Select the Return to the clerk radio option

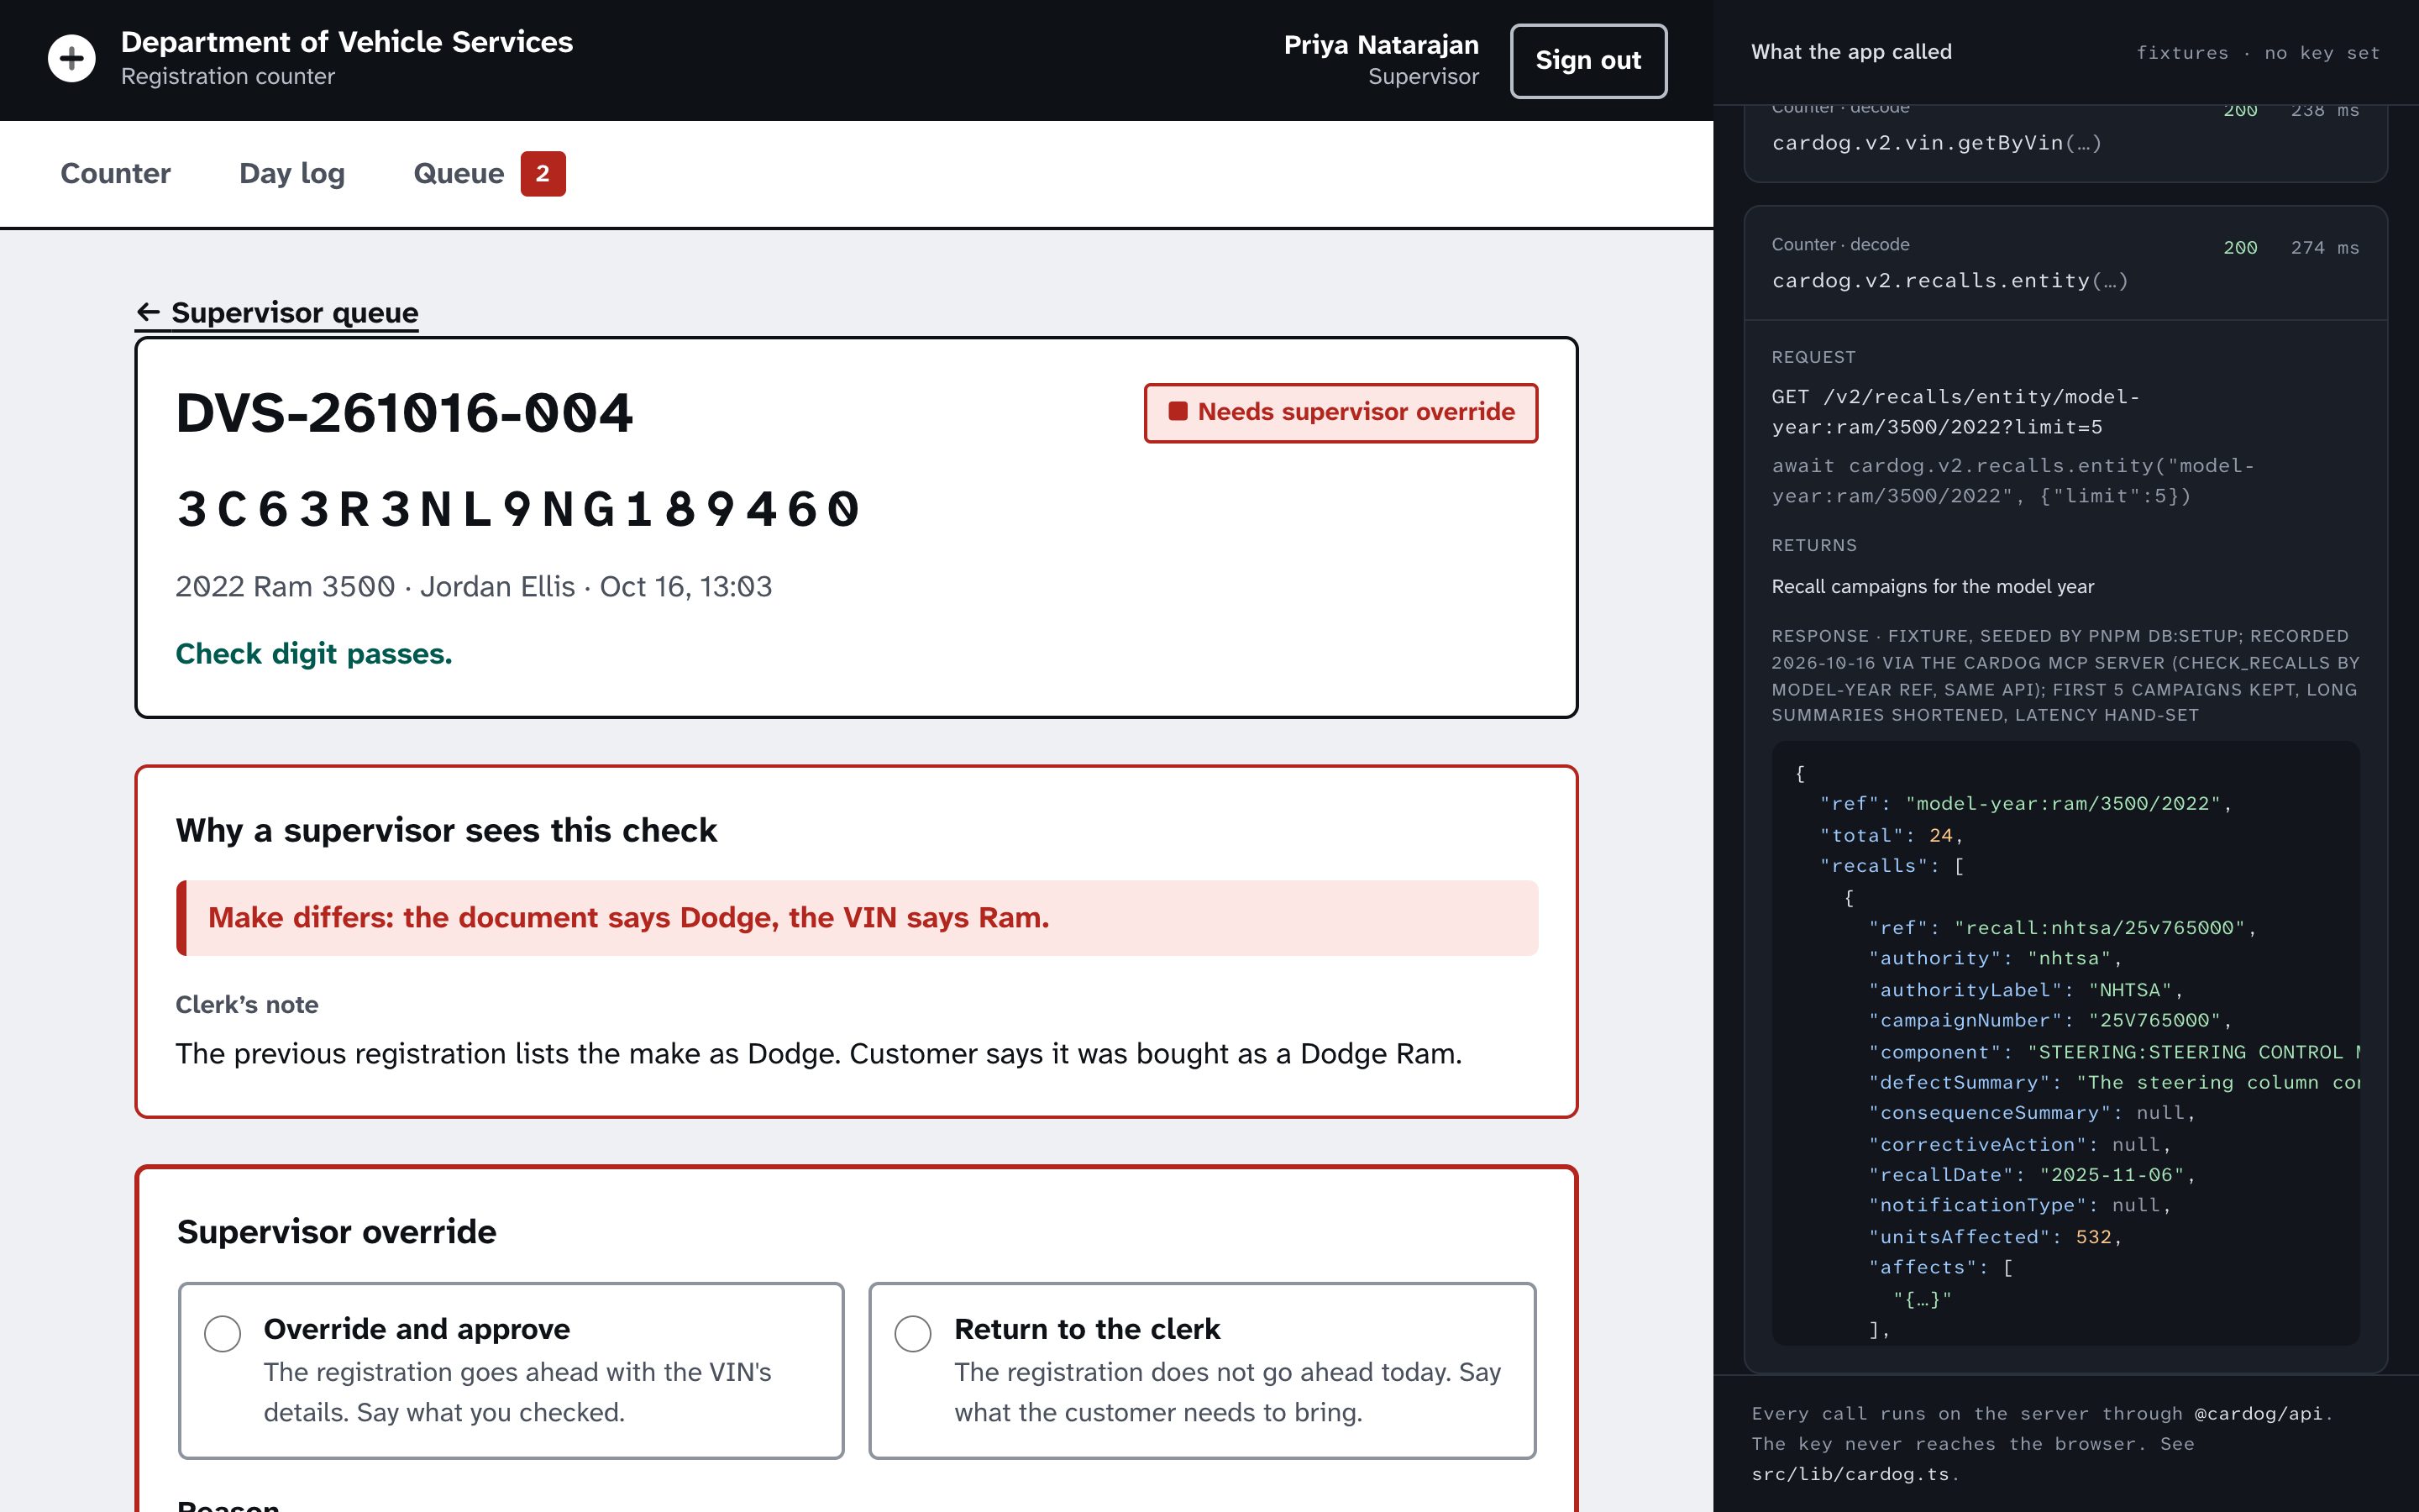pos(913,1333)
